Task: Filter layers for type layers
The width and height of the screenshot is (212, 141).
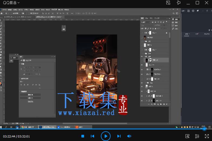Action: coord(158,22)
